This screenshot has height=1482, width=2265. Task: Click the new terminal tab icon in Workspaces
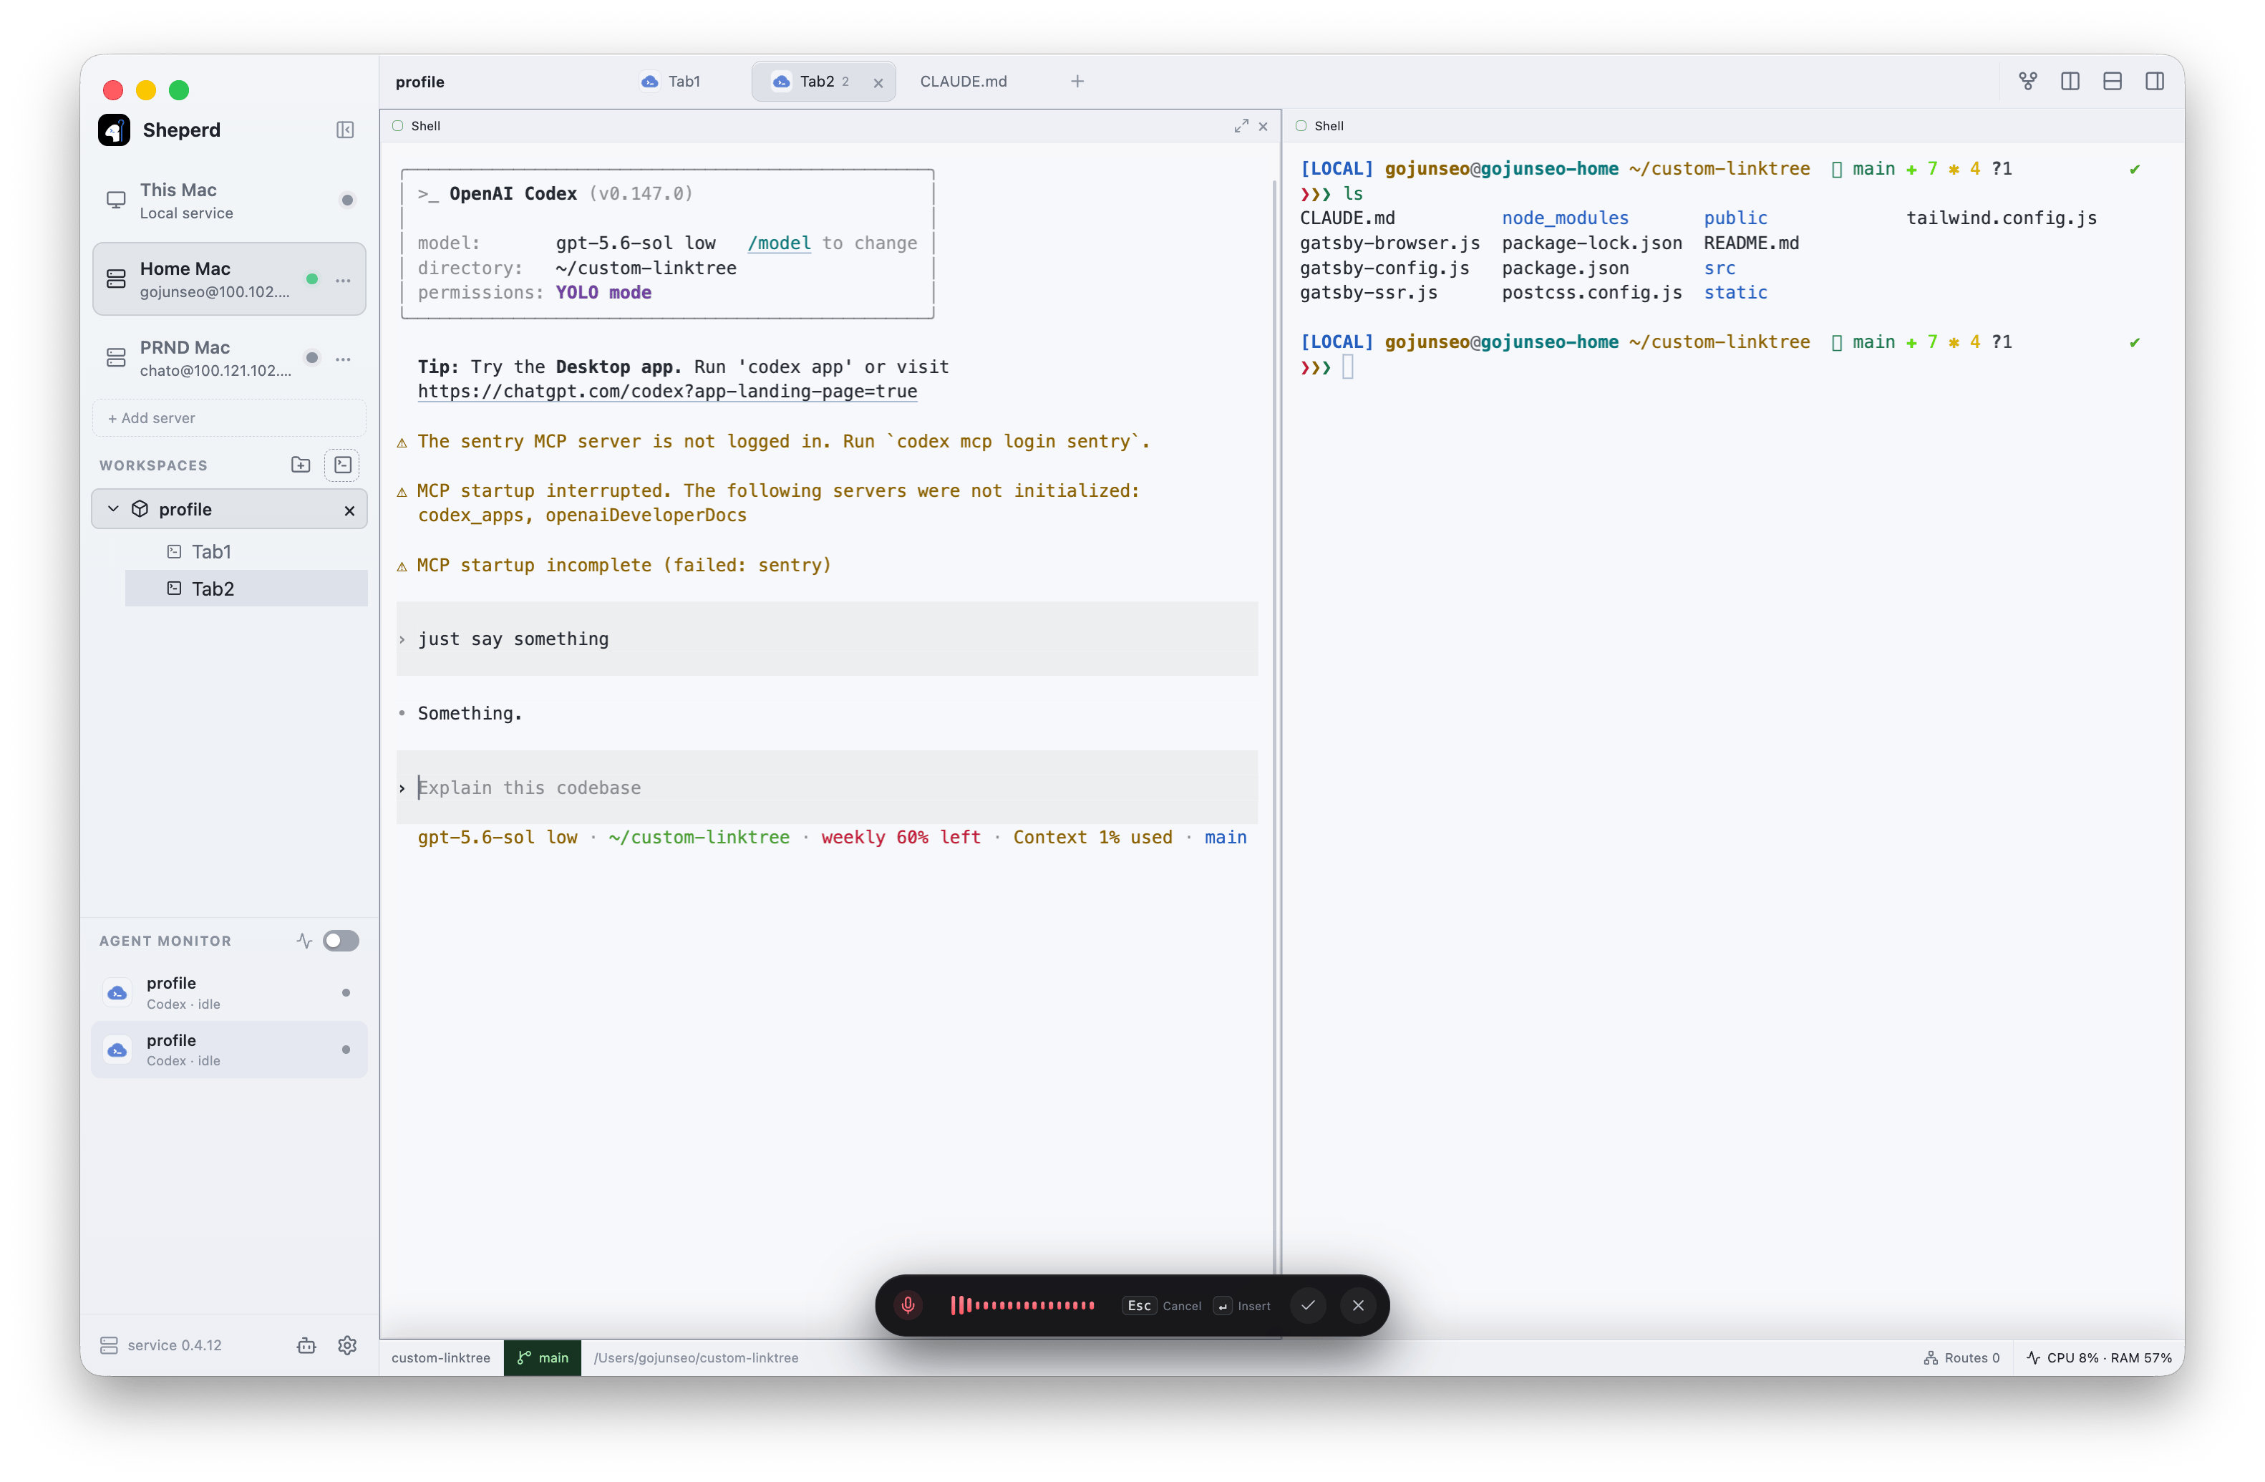tap(343, 465)
